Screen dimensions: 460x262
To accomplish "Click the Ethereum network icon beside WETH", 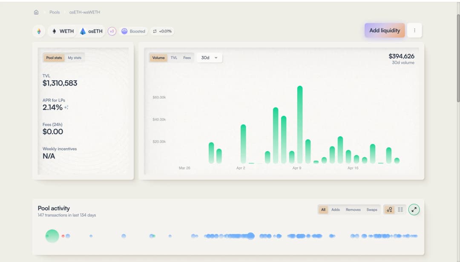I will 39,31.
